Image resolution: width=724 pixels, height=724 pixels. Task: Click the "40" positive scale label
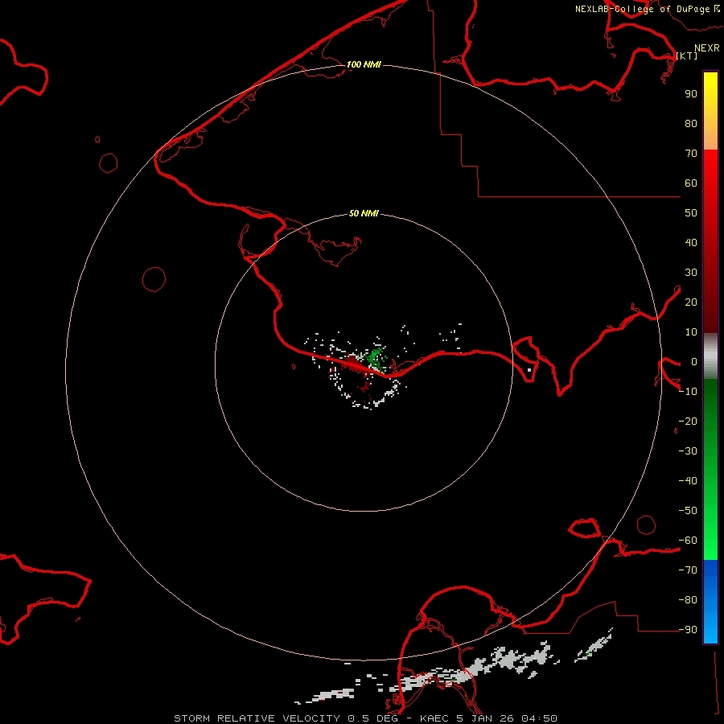point(691,243)
